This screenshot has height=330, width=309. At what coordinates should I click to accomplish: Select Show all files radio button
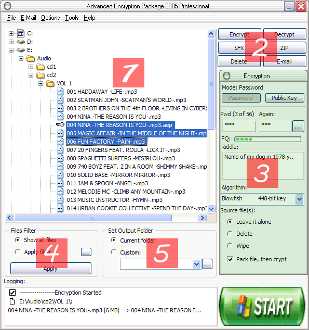18,240
